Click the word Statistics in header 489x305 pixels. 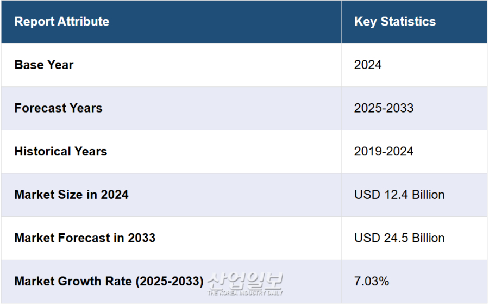[x=408, y=22]
